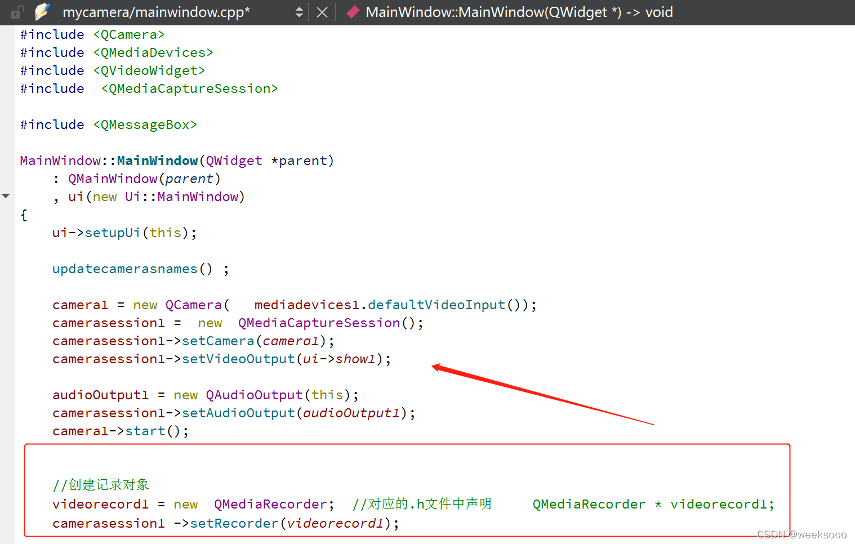Click the new QAudioOutput(this) line
855x544 pixels.
(206, 395)
